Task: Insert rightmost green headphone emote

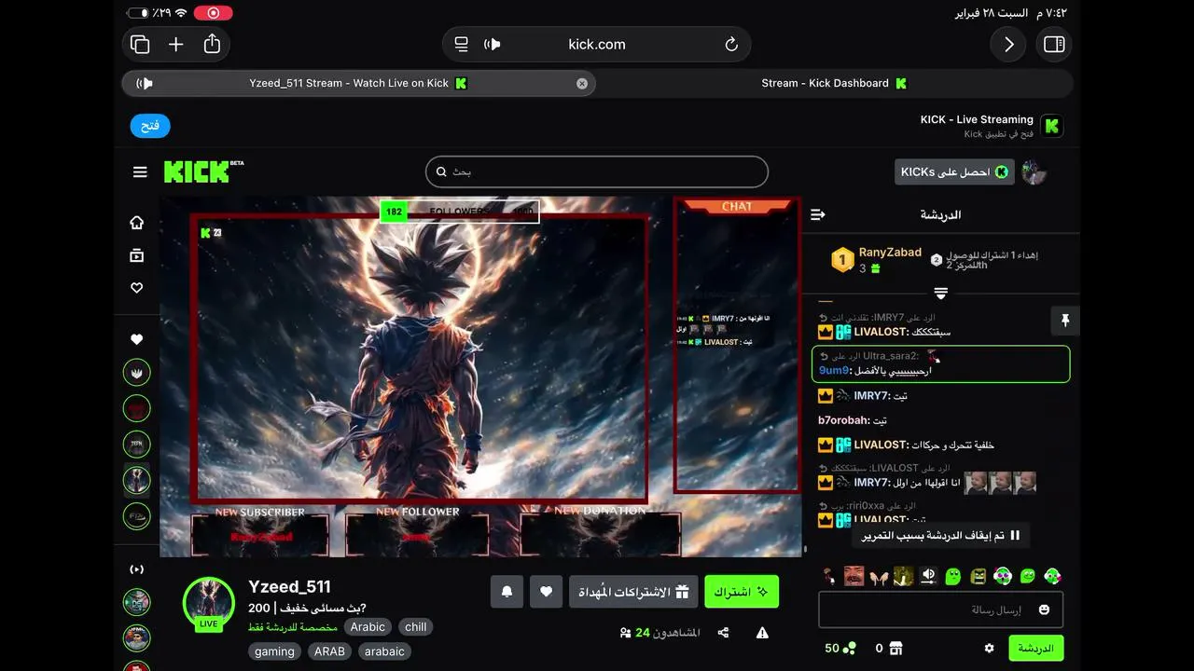Action: pyautogui.click(x=1052, y=576)
